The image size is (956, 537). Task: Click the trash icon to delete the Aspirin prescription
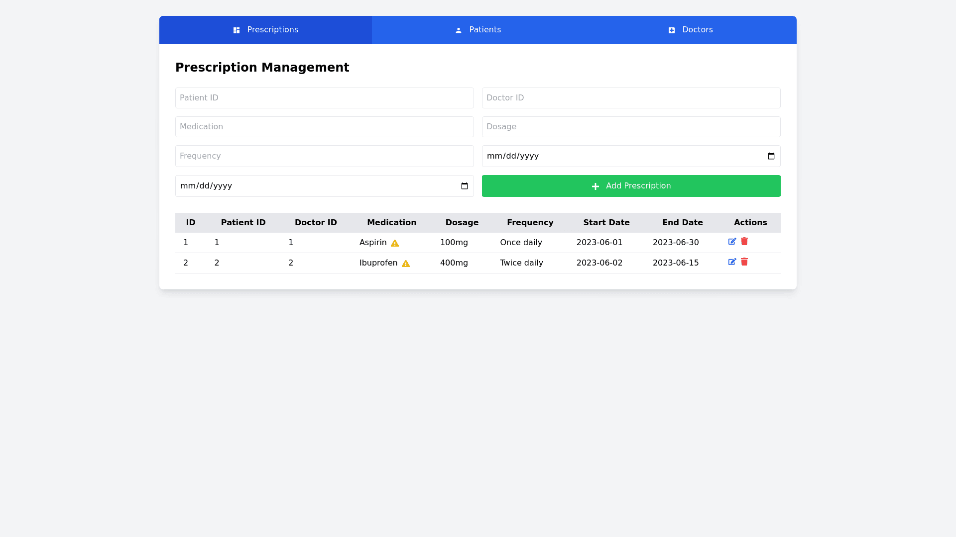click(744, 242)
